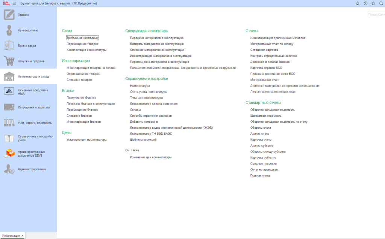Open the Требования-накладные link
The height and width of the screenshot is (239, 385).
pos(82,38)
